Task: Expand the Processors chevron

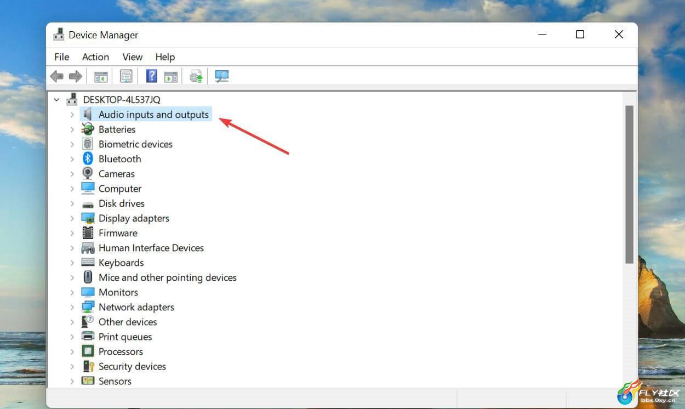Action: tap(72, 351)
